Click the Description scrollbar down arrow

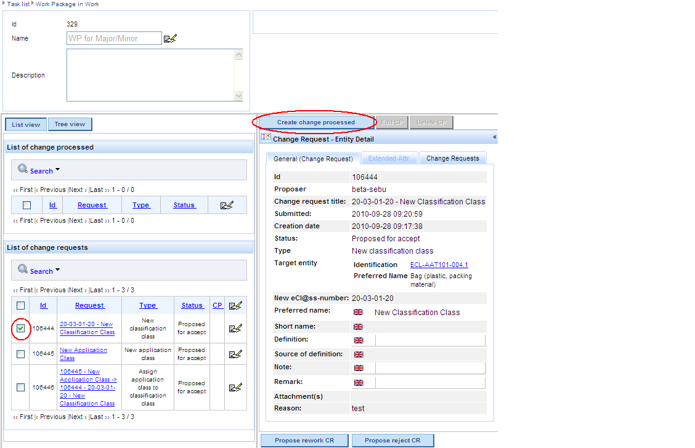pos(238,96)
